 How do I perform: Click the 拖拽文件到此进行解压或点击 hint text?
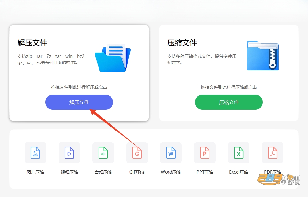point(79,87)
